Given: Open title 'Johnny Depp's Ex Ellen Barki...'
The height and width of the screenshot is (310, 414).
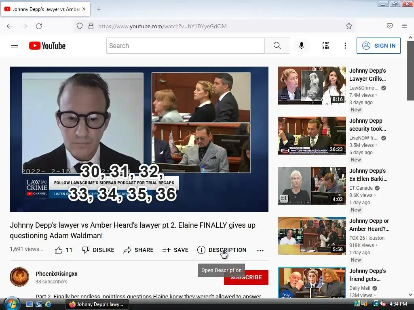Looking at the screenshot, I should (x=368, y=175).
